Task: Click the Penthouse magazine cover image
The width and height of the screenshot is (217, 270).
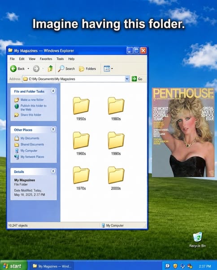Action: pos(183,132)
